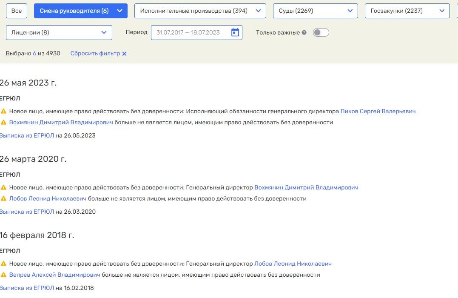The height and width of the screenshot is (298, 458).
Task: Open 'Лобов Леонид Николаевич' link under 26 марта 2020
Action: pos(48,199)
